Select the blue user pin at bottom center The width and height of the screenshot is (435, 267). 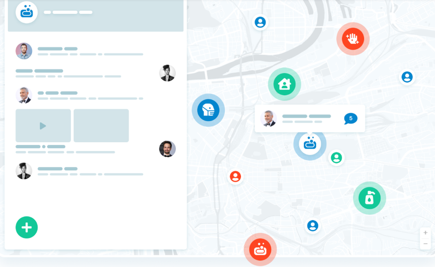click(312, 226)
